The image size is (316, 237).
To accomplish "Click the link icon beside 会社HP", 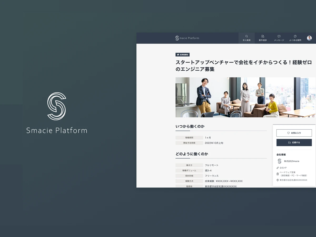I will pos(278,168).
